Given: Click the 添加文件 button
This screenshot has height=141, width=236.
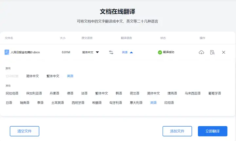Looking at the screenshot, I should tap(177, 131).
